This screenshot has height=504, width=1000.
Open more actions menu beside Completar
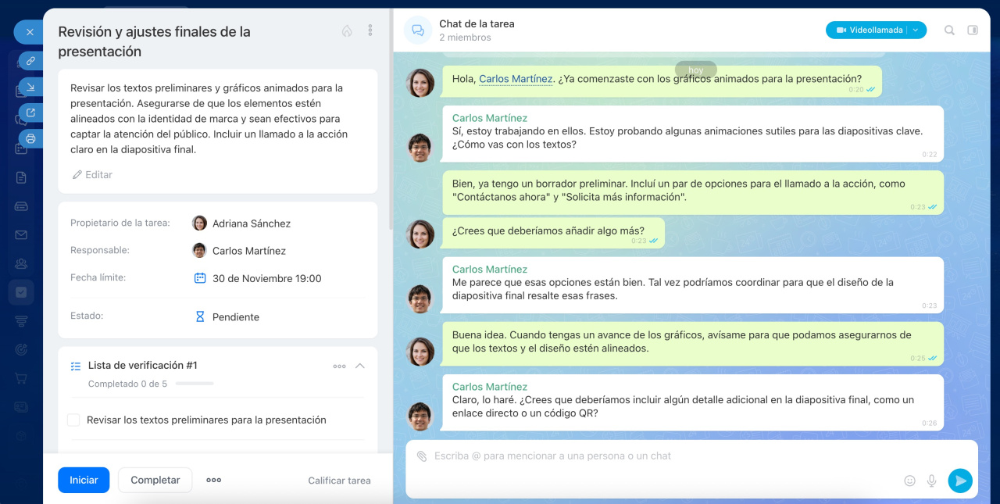click(213, 481)
